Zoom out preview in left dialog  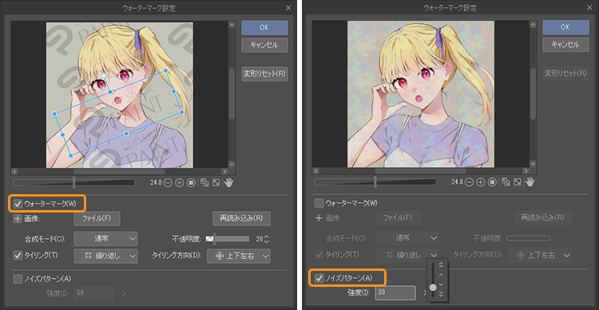168,183
